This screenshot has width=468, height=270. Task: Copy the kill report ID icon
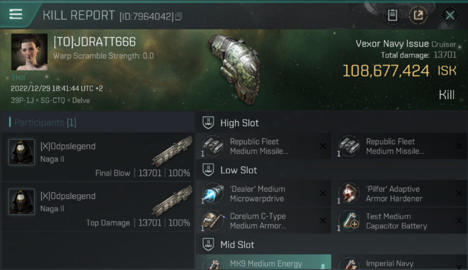[179, 16]
